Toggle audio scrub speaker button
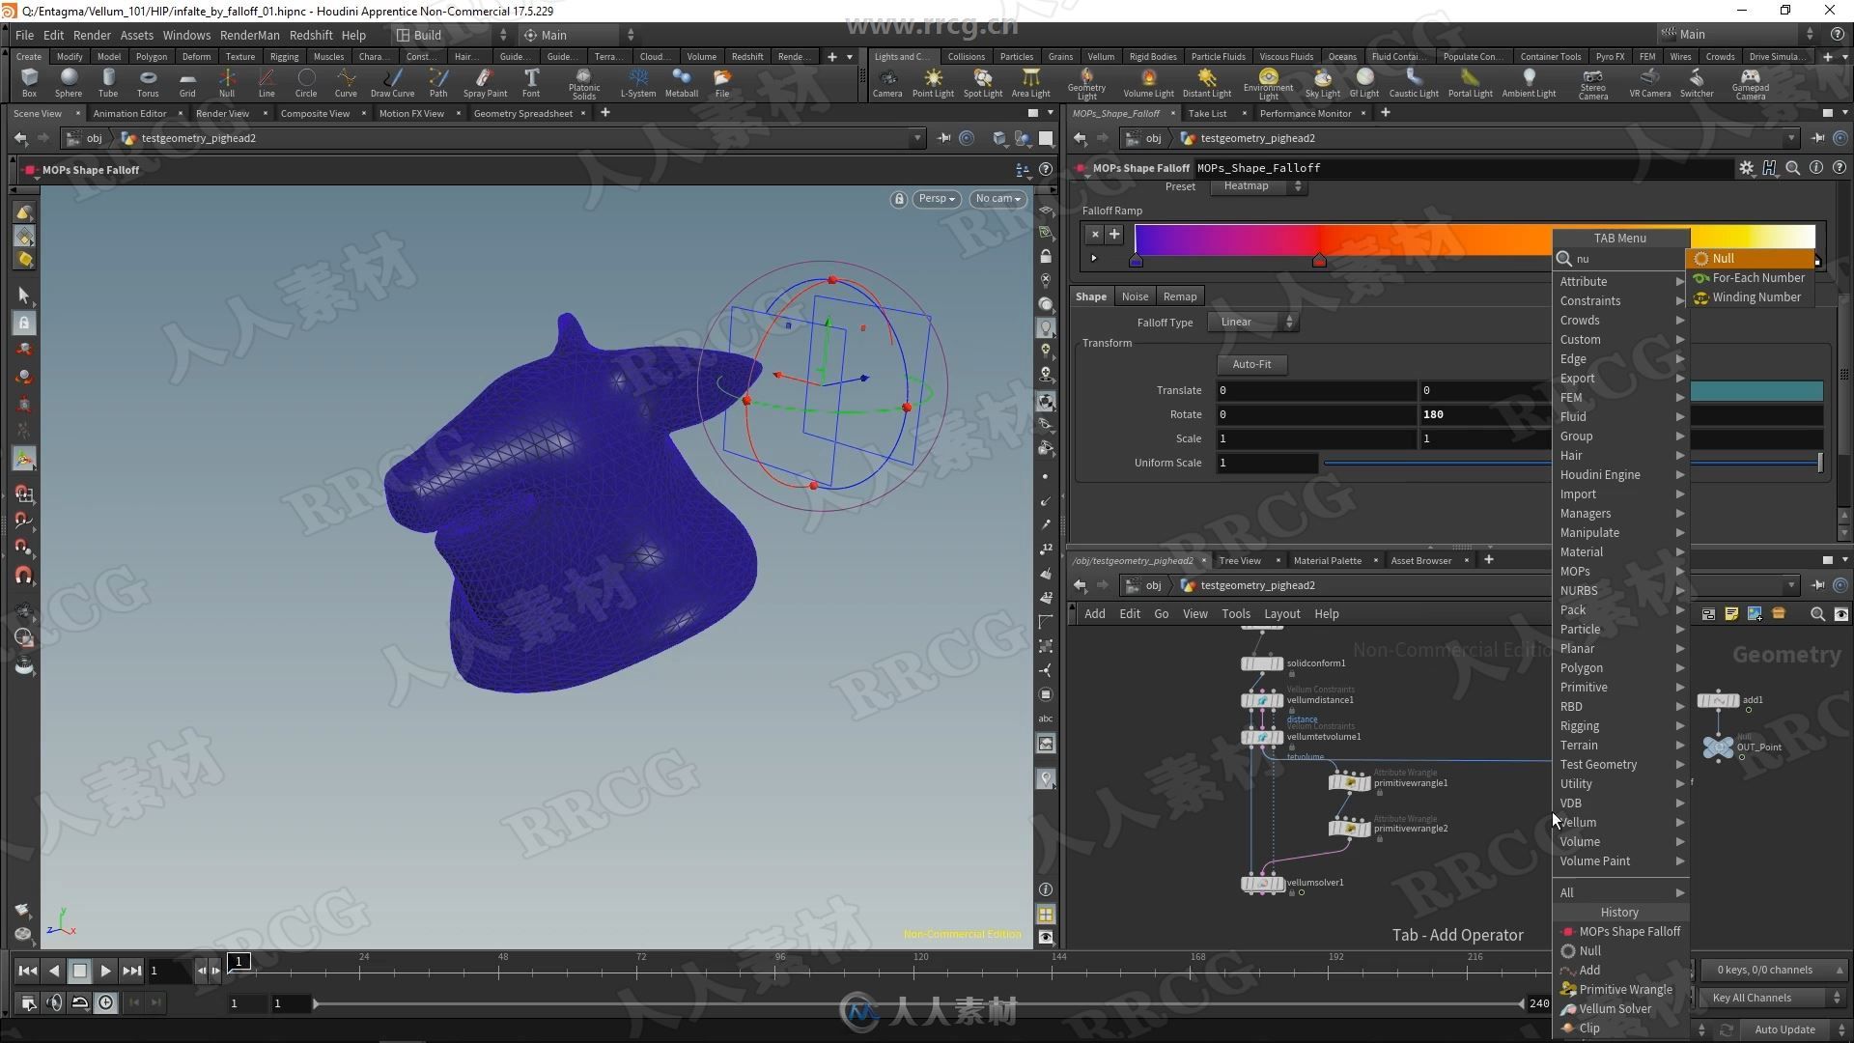The image size is (1854, 1043). pyautogui.click(x=54, y=1003)
